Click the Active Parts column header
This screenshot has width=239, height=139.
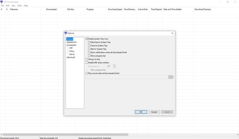click(x=143, y=9)
